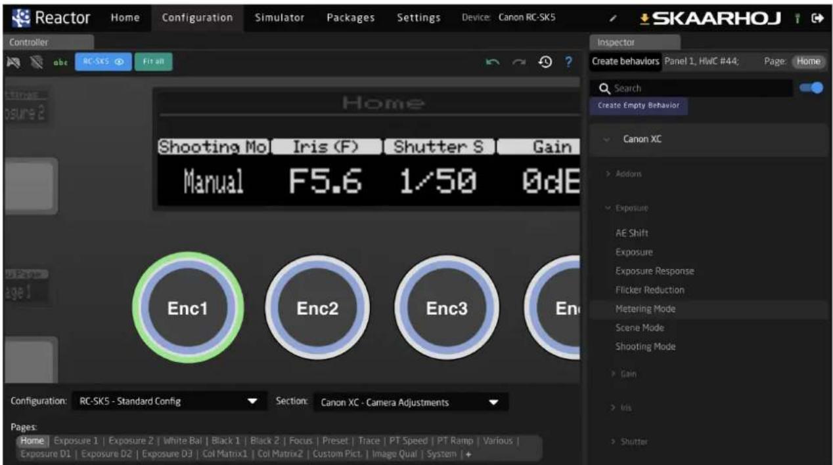Click the undo arrow icon
Screen dimensions: 833x465
click(x=493, y=62)
